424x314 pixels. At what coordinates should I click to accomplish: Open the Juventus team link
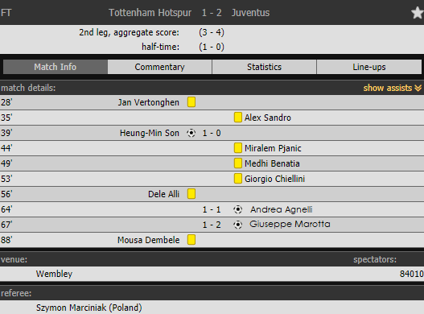(250, 13)
